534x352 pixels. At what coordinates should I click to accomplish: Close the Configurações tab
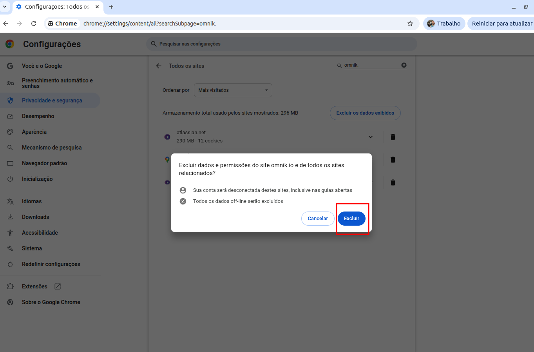pos(97,7)
